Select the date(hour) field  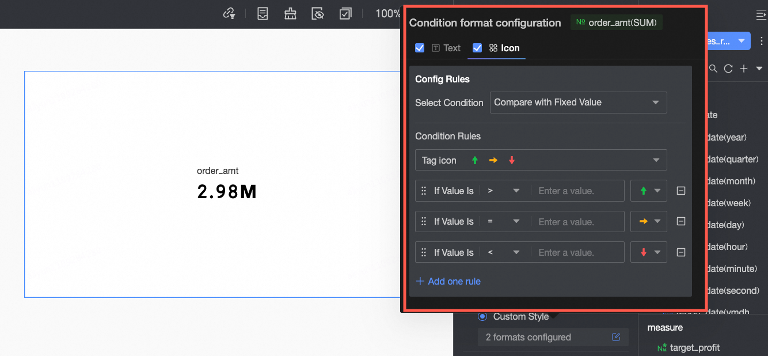click(x=728, y=247)
